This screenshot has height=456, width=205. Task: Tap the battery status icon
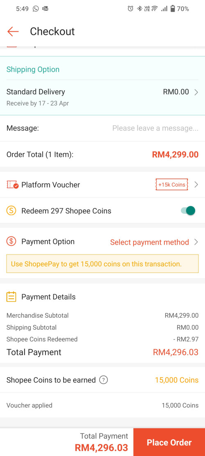(173, 9)
